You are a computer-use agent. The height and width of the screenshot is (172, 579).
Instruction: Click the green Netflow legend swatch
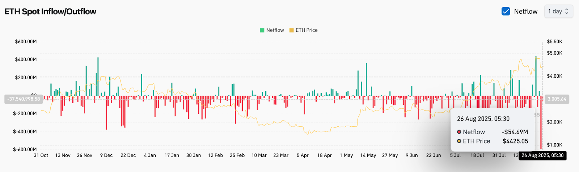tap(262, 30)
